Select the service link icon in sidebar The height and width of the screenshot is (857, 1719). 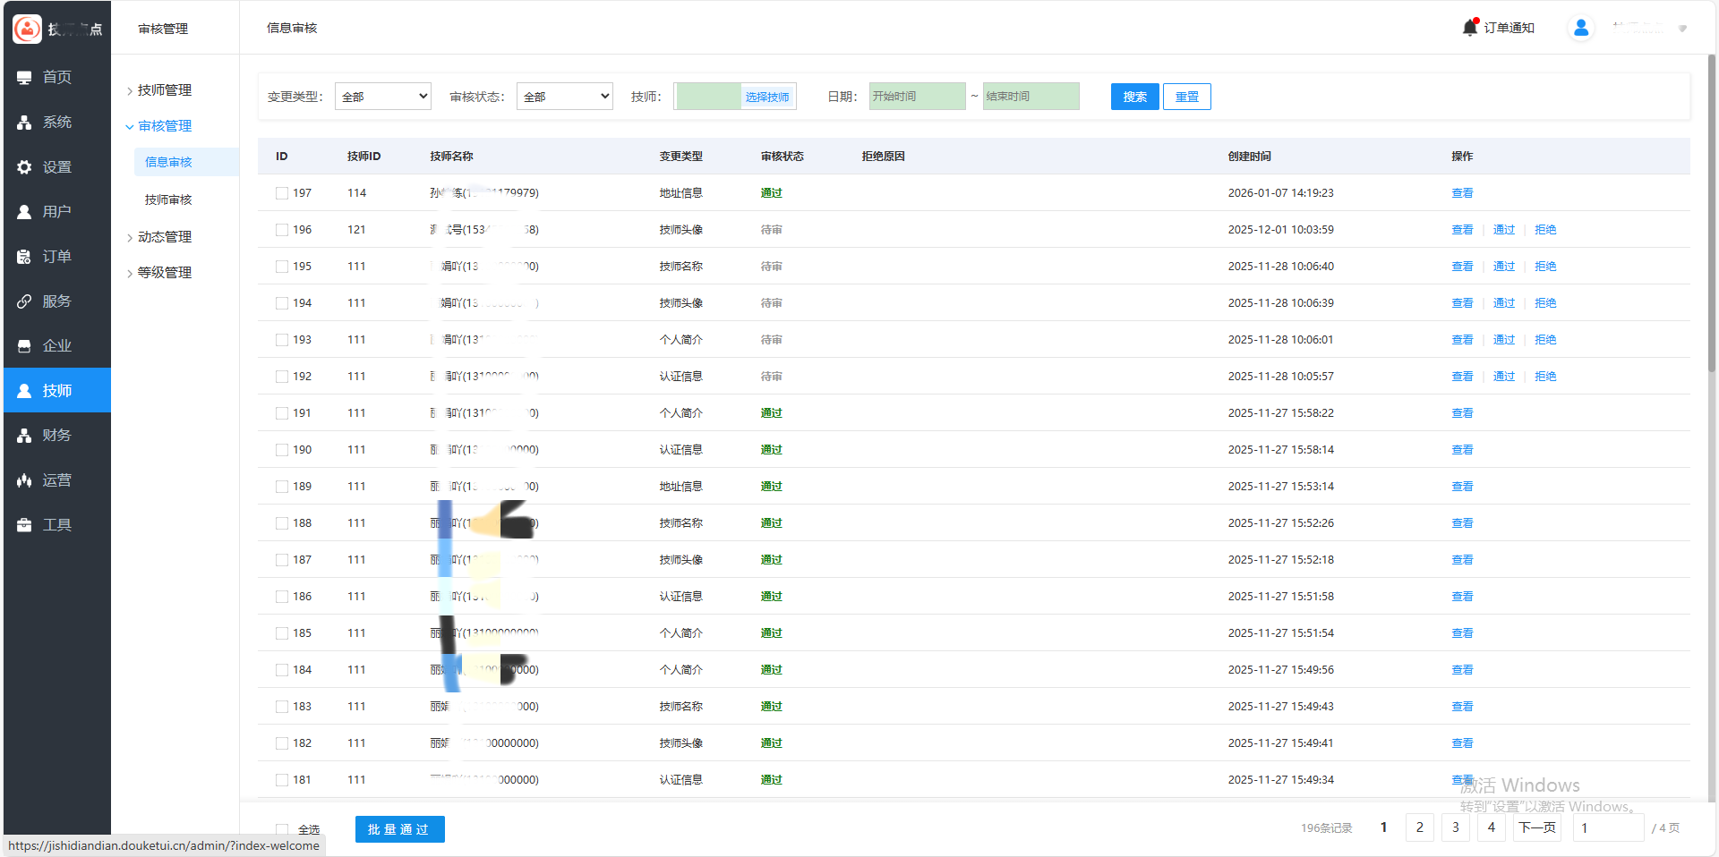click(x=24, y=301)
